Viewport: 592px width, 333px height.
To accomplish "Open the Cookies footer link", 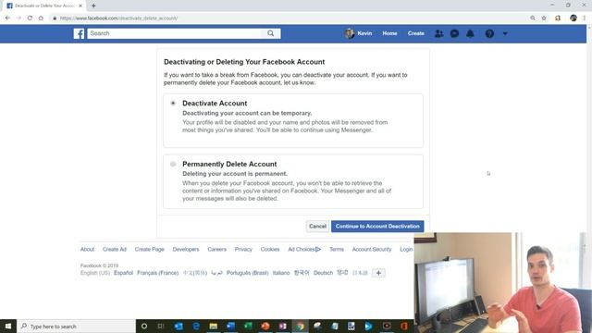I will click(270, 249).
